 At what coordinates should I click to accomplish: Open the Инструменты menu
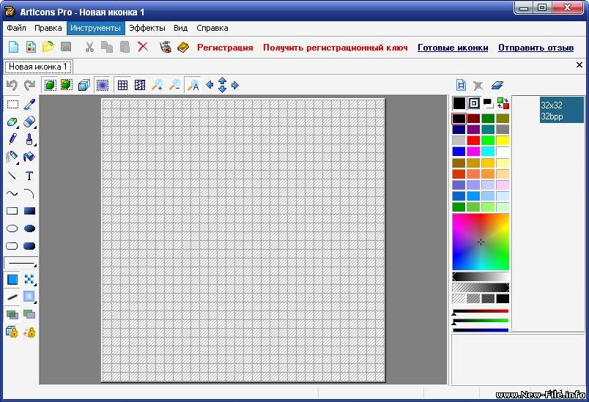tap(95, 28)
